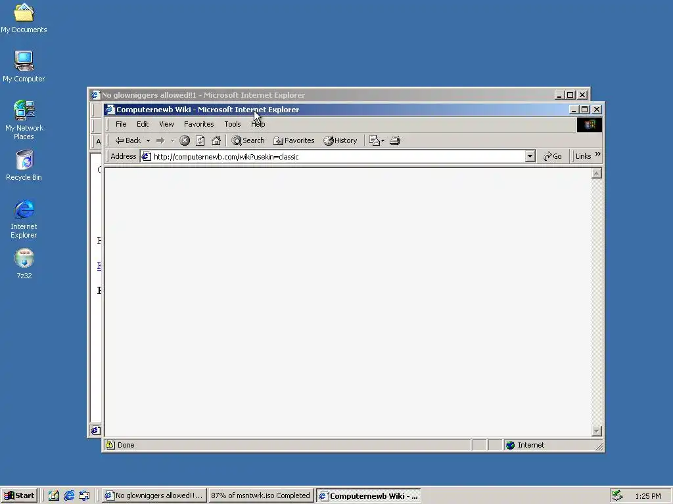Click the Computernewb Wiki taskbar button
This screenshot has width=673, height=504.
(x=368, y=496)
